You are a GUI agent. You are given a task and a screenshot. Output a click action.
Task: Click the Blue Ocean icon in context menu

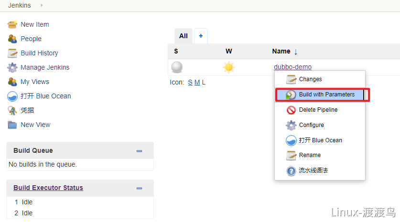[291, 140]
